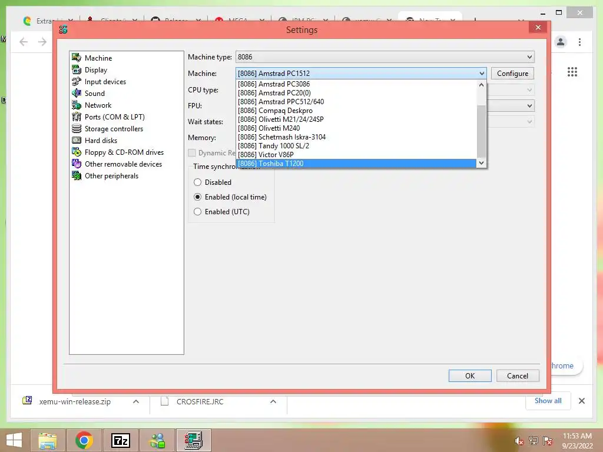Open the 86Box emulator taskbar icon
This screenshot has height=452, width=603.
tap(193, 440)
